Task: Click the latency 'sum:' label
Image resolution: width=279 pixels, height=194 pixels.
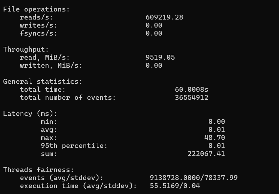Action: [x=49, y=154]
